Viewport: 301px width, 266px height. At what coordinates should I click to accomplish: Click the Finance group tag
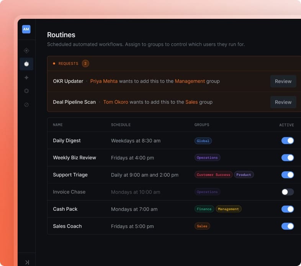204,209
